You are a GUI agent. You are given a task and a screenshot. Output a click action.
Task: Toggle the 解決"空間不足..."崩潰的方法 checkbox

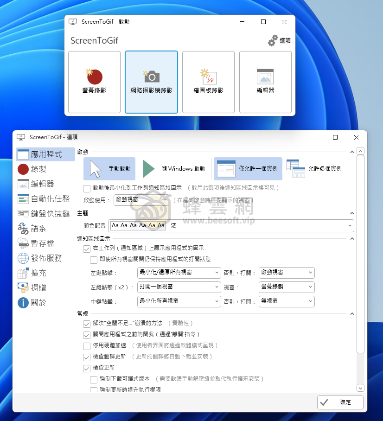(x=87, y=324)
